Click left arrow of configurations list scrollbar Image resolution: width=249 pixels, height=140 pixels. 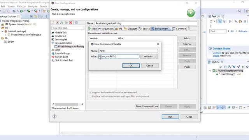coord(53,104)
